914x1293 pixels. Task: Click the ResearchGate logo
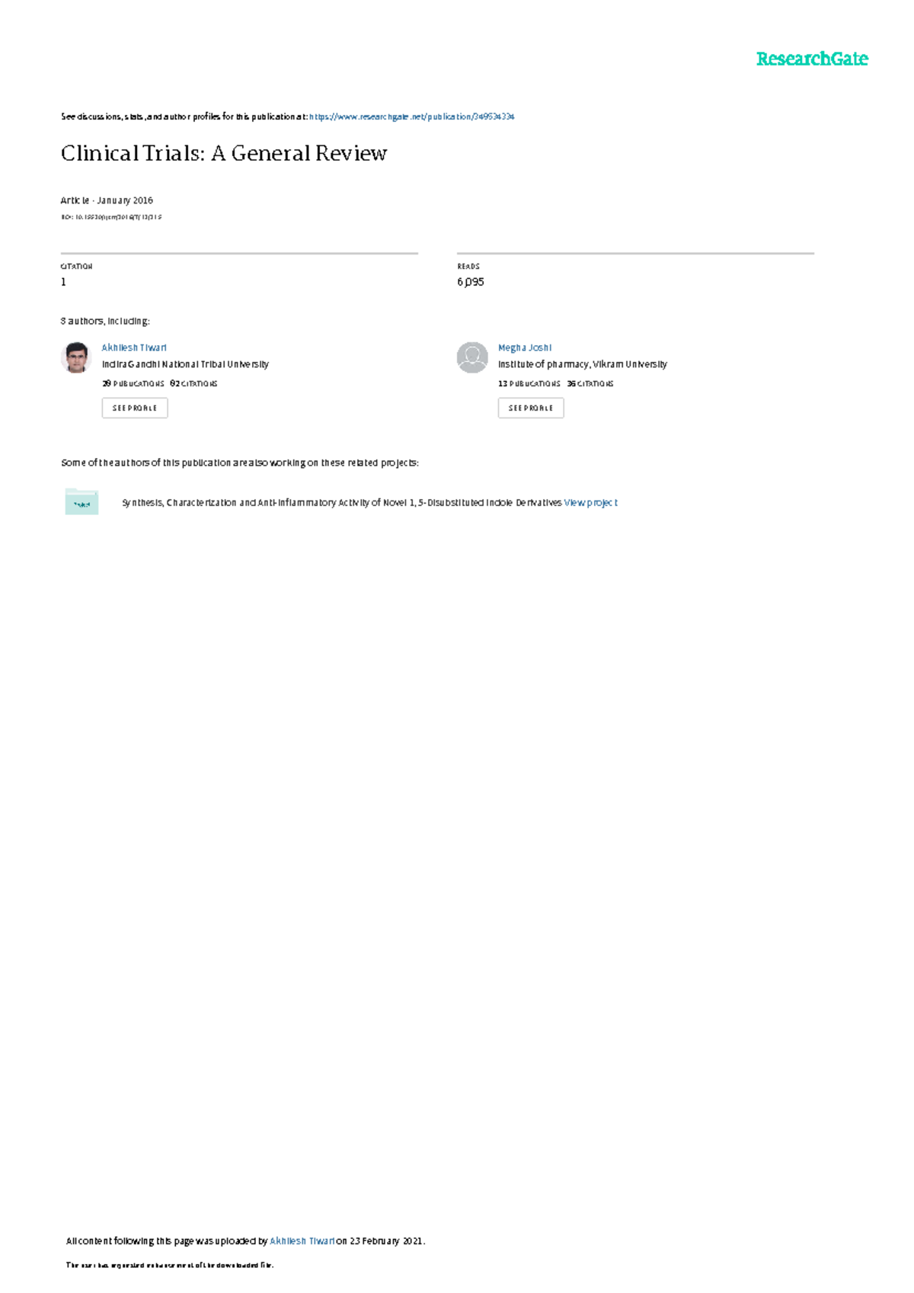(x=812, y=59)
